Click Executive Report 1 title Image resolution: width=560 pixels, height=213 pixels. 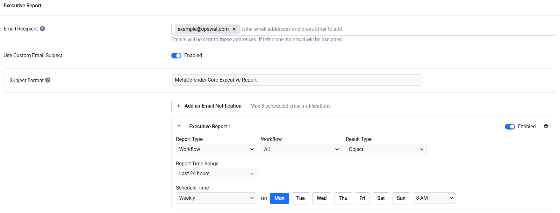pos(210,127)
